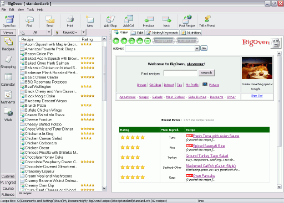The width and height of the screenshot is (284, 203).
Task: Click web page scrollbar down arrow
Action: tap(279, 187)
